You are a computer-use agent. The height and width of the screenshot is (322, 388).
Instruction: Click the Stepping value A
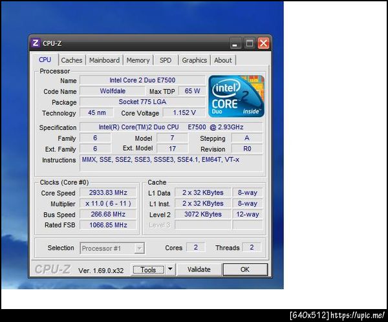[247, 138]
